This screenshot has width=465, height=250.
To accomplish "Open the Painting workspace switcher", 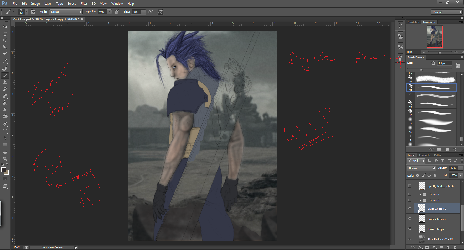I will (x=447, y=12).
